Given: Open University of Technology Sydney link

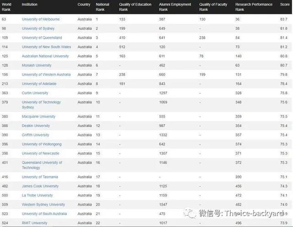Looking at the screenshot, I should [41, 105].
